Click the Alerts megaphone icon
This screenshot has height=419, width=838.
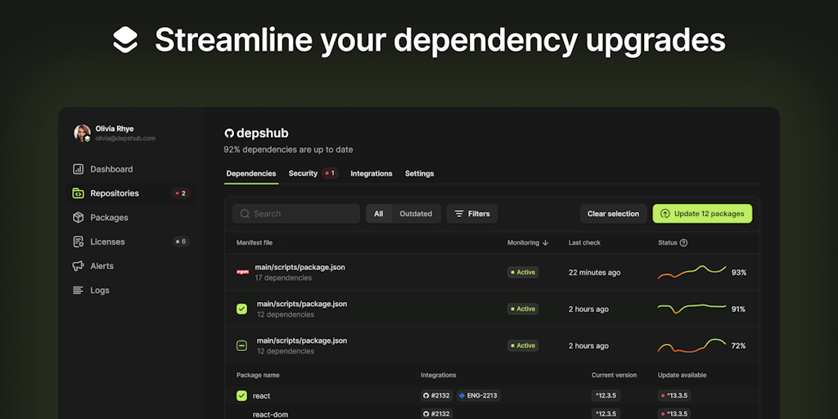pos(79,266)
